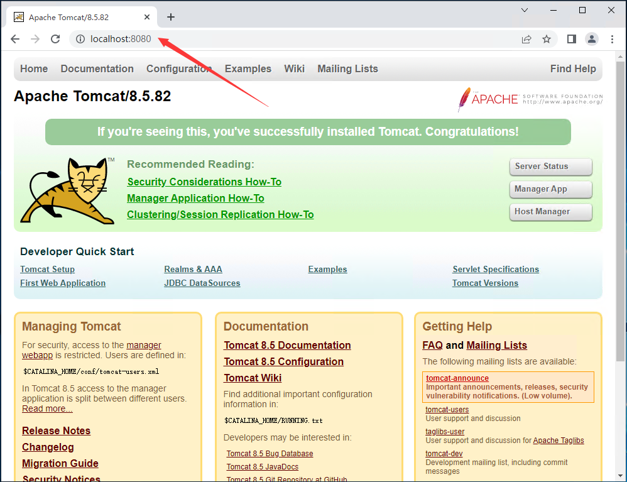The width and height of the screenshot is (627, 482).
Task: Click Read more... in Managing Tomcat
Action: coord(47,409)
